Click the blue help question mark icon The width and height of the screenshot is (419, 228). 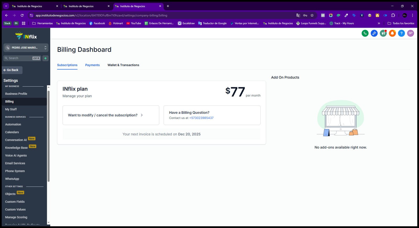tap(401, 33)
